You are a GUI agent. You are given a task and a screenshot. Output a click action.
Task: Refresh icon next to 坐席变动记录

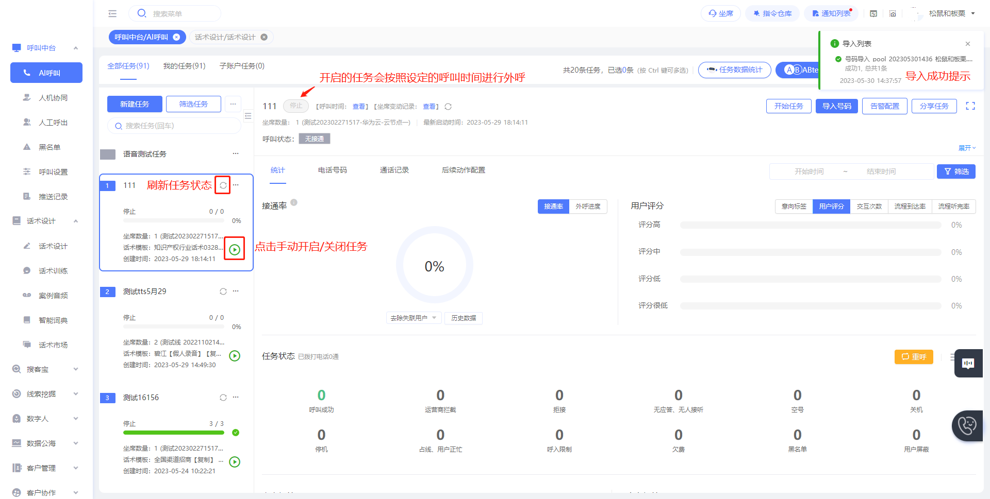[x=448, y=107]
